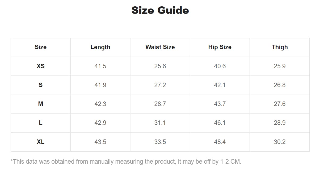Click the Hip Size column header
This screenshot has width=320, height=174.
[x=220, y=47]
